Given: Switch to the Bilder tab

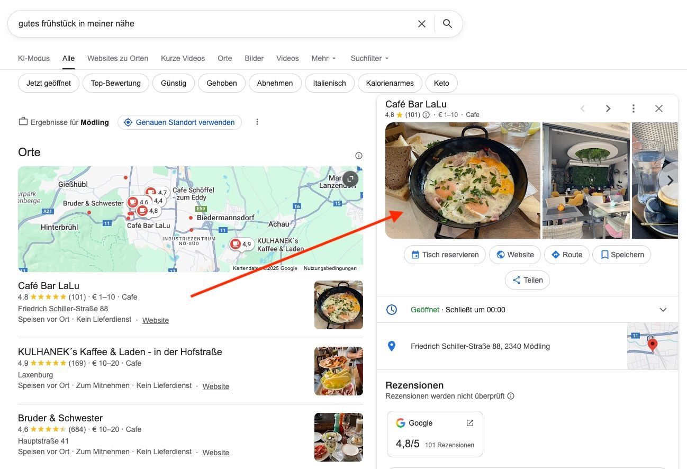Looking at the screenshot, I should [254, 58].
